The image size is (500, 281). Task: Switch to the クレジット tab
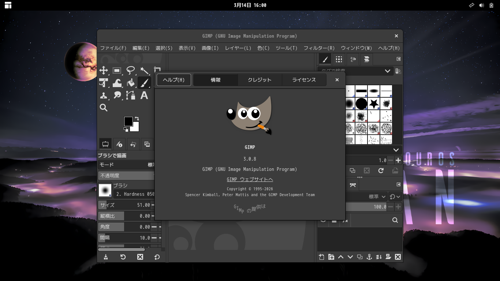260,80
